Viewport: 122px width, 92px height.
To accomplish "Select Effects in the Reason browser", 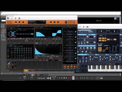I will point(3,25).
